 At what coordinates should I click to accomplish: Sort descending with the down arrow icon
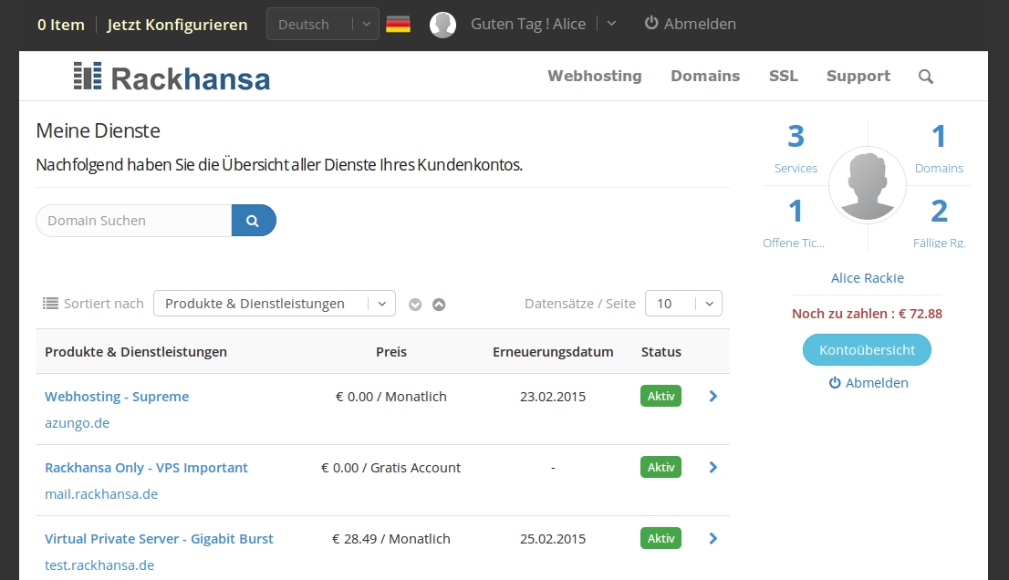415,305
